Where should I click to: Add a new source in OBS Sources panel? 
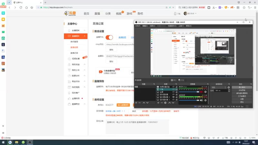click(158, 103)
